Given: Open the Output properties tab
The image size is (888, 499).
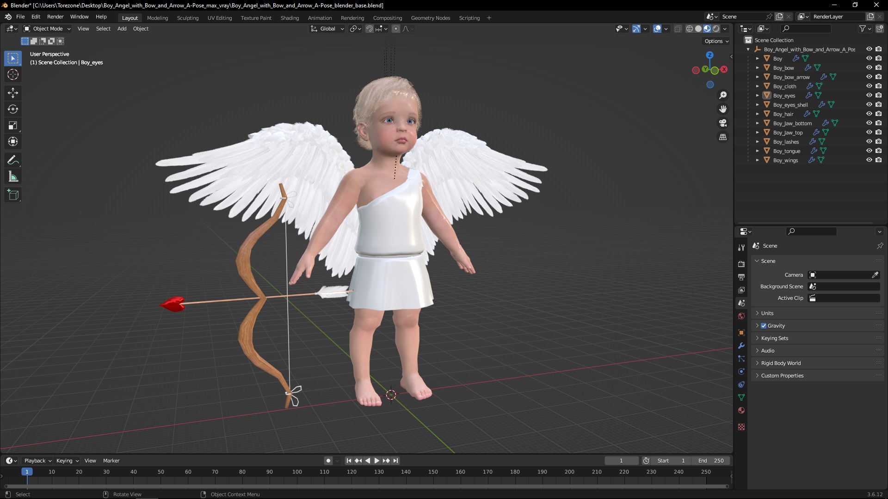Looking at the screenshot, I should pyautogui.click(x=741, y=277).
